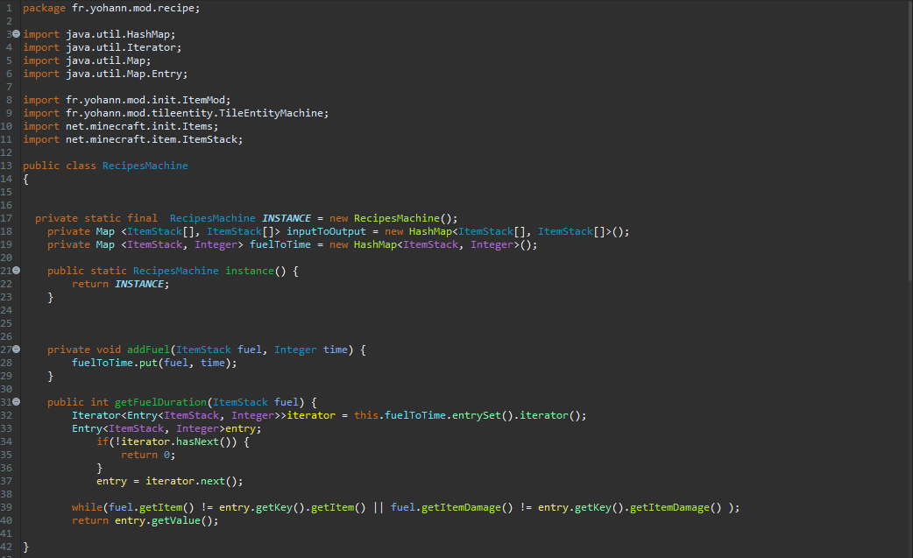Click the fuelToTime field declaration on line 19
Image resolution: width=913 pixels, height=558 pixels.
(x=287, y=244)
